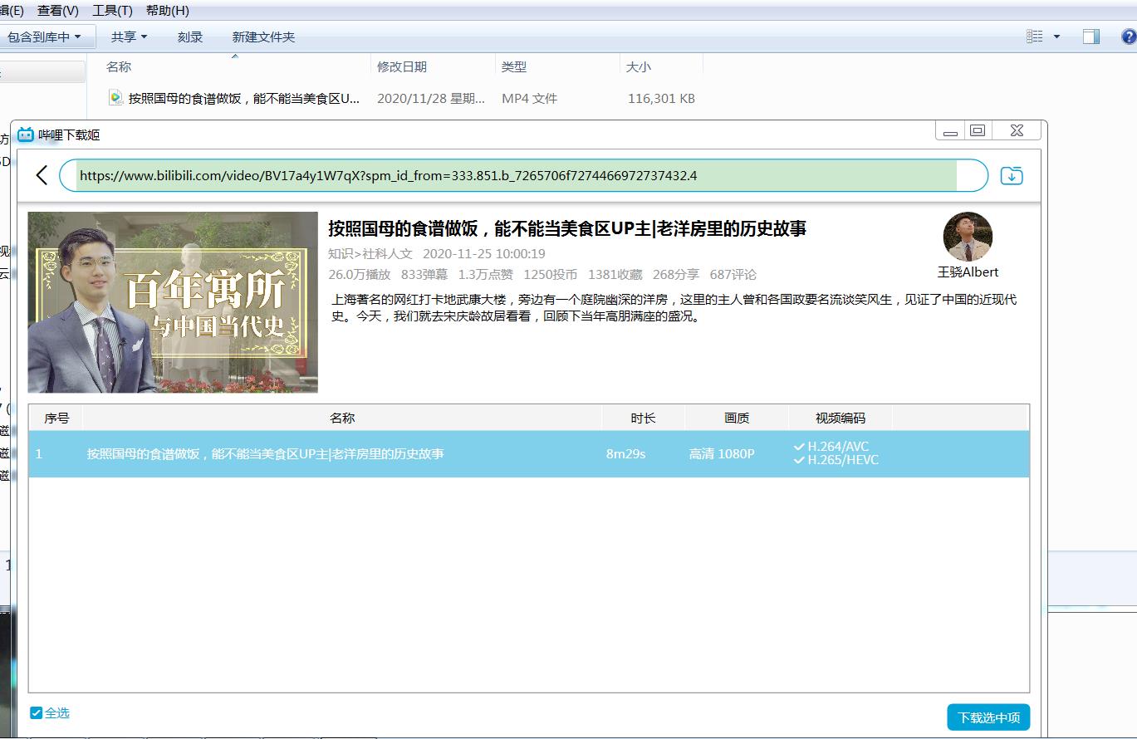Screen dimensions: 1137x739
Task: Sort by 大小 column in Explorer
Action: [661, 66]
